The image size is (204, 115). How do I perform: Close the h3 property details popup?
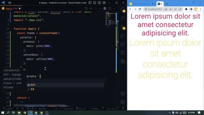point(24,70)
